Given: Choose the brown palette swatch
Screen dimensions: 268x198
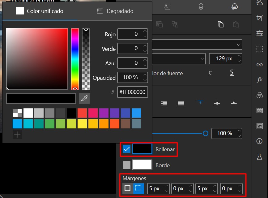Looking at the screenshot, I should click(125, 124).
